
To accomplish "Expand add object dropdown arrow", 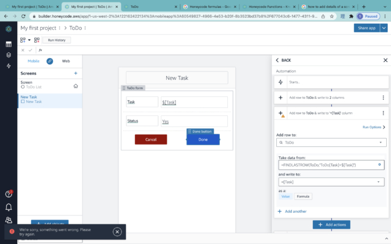I will pyautogui.click(x=29, y=40).
